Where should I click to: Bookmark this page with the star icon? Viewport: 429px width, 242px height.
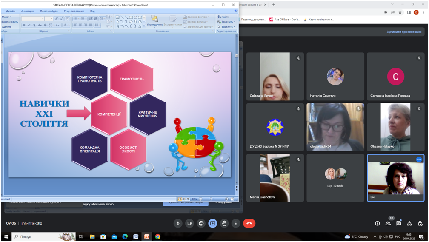tap(400, 12)
